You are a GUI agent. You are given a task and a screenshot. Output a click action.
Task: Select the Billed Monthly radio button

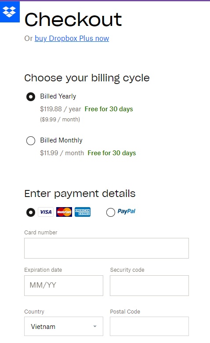tap(31, 141)
